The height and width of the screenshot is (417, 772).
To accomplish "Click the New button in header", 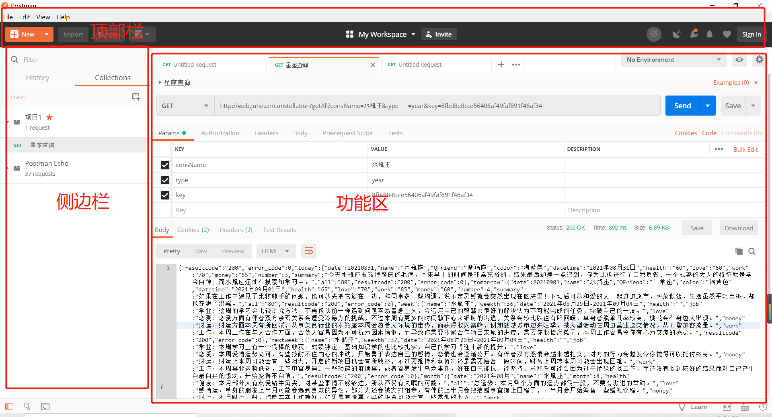I will (x=23, y=35).
